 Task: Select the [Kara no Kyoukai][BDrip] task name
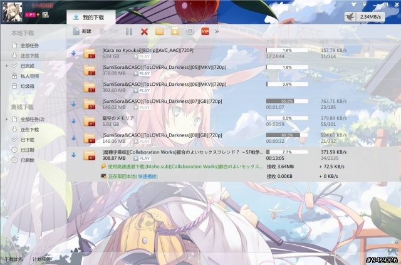(x=148, y=50)
